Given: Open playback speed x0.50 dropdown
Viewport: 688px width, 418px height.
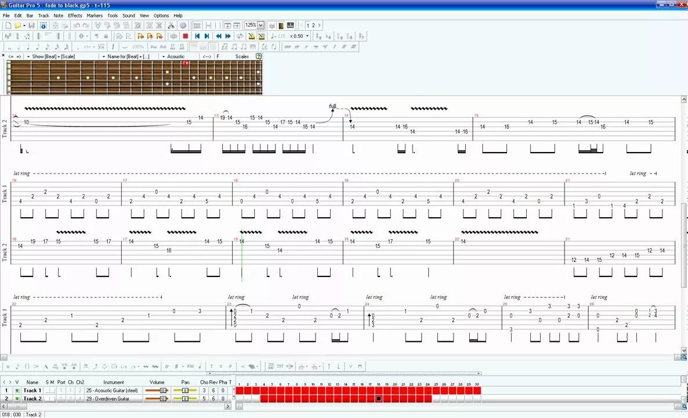Looking at the screenshot, I should [307, 36].
